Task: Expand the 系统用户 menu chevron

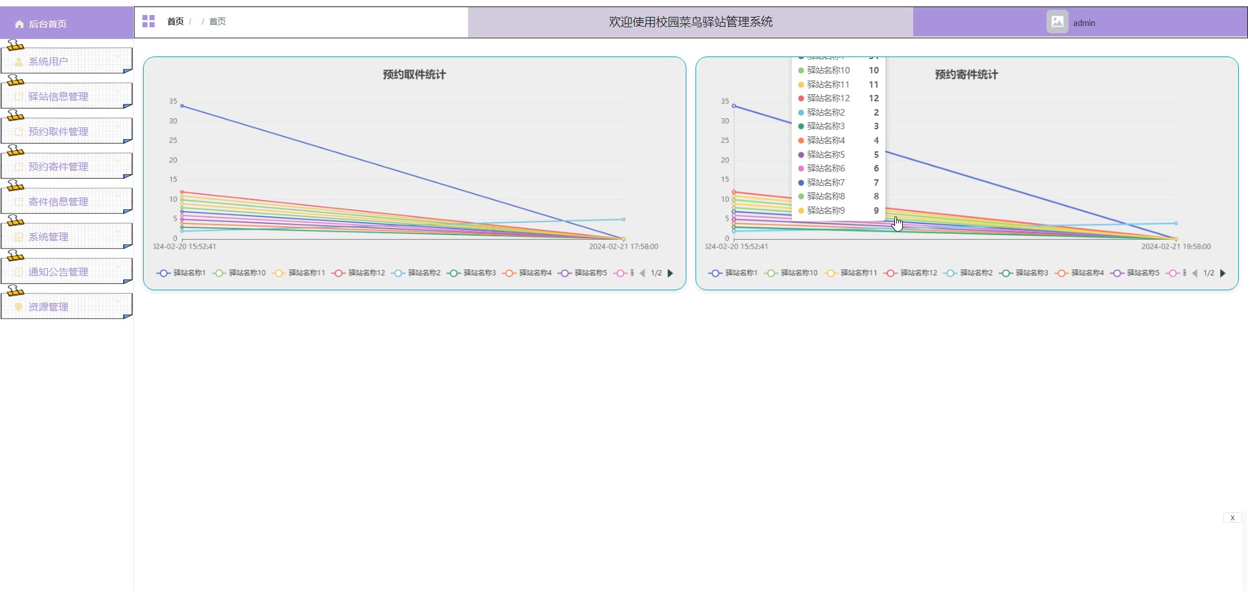Action: pos(118,56)
